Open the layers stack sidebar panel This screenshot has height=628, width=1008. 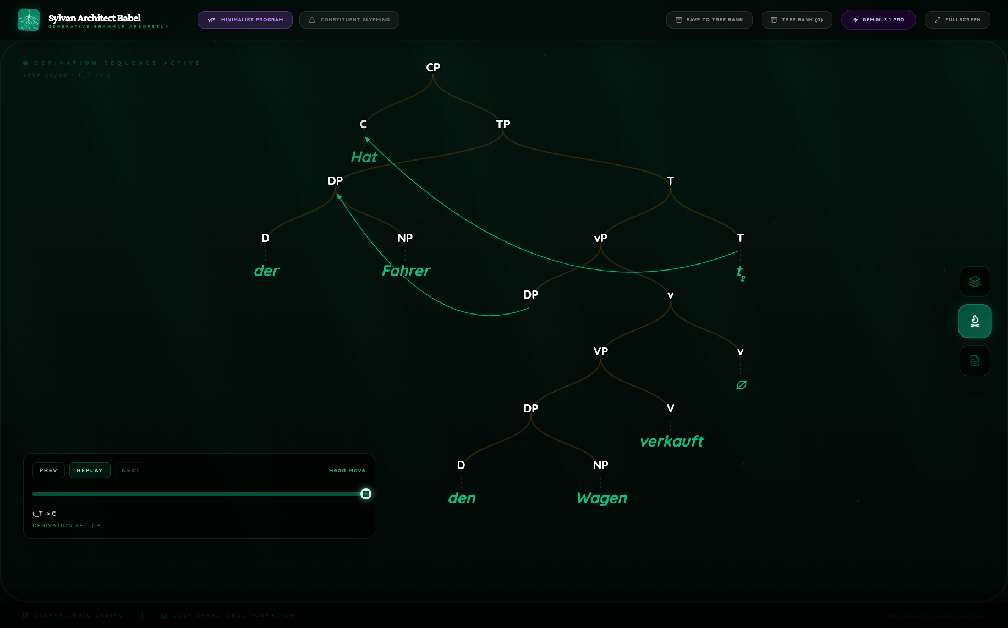point(974,282)
